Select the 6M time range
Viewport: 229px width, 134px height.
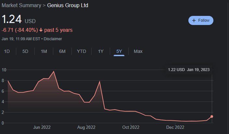(62, 51)
